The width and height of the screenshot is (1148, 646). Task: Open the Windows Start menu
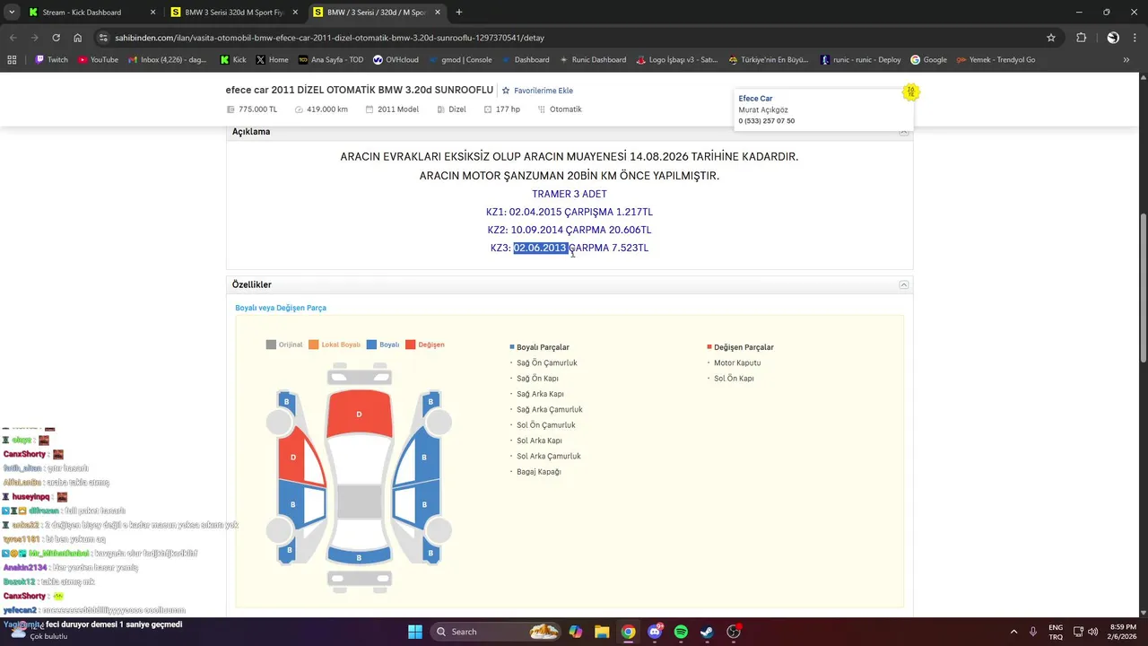pyautogui.click(x=415, y=632)
